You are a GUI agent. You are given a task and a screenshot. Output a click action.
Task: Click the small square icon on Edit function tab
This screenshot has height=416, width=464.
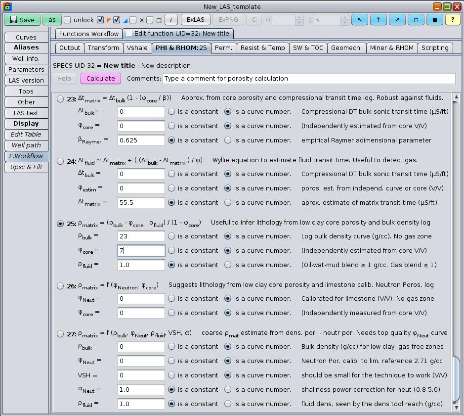pos(129,34)
